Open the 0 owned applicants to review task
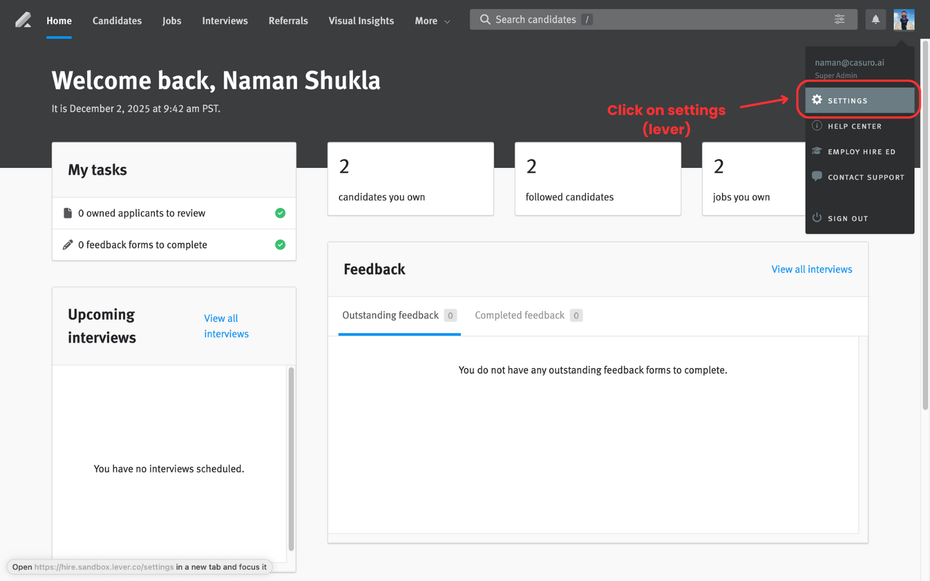 point(174,213)
